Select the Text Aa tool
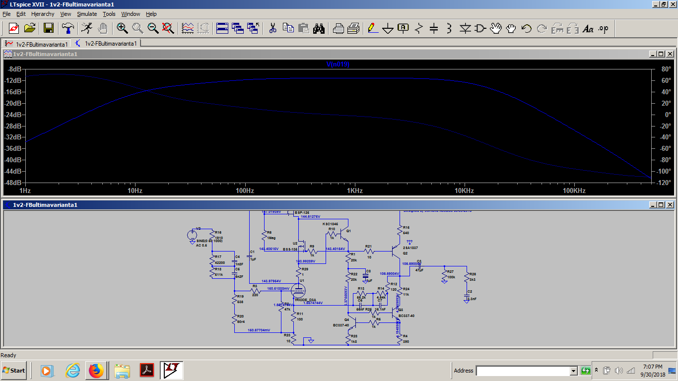Screen dimensions: 678x381 588,28
